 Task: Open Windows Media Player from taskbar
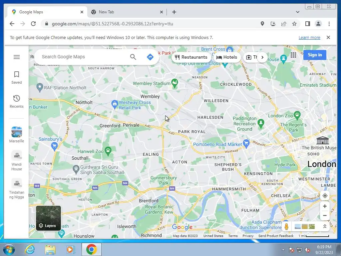(x=71, y=249)
